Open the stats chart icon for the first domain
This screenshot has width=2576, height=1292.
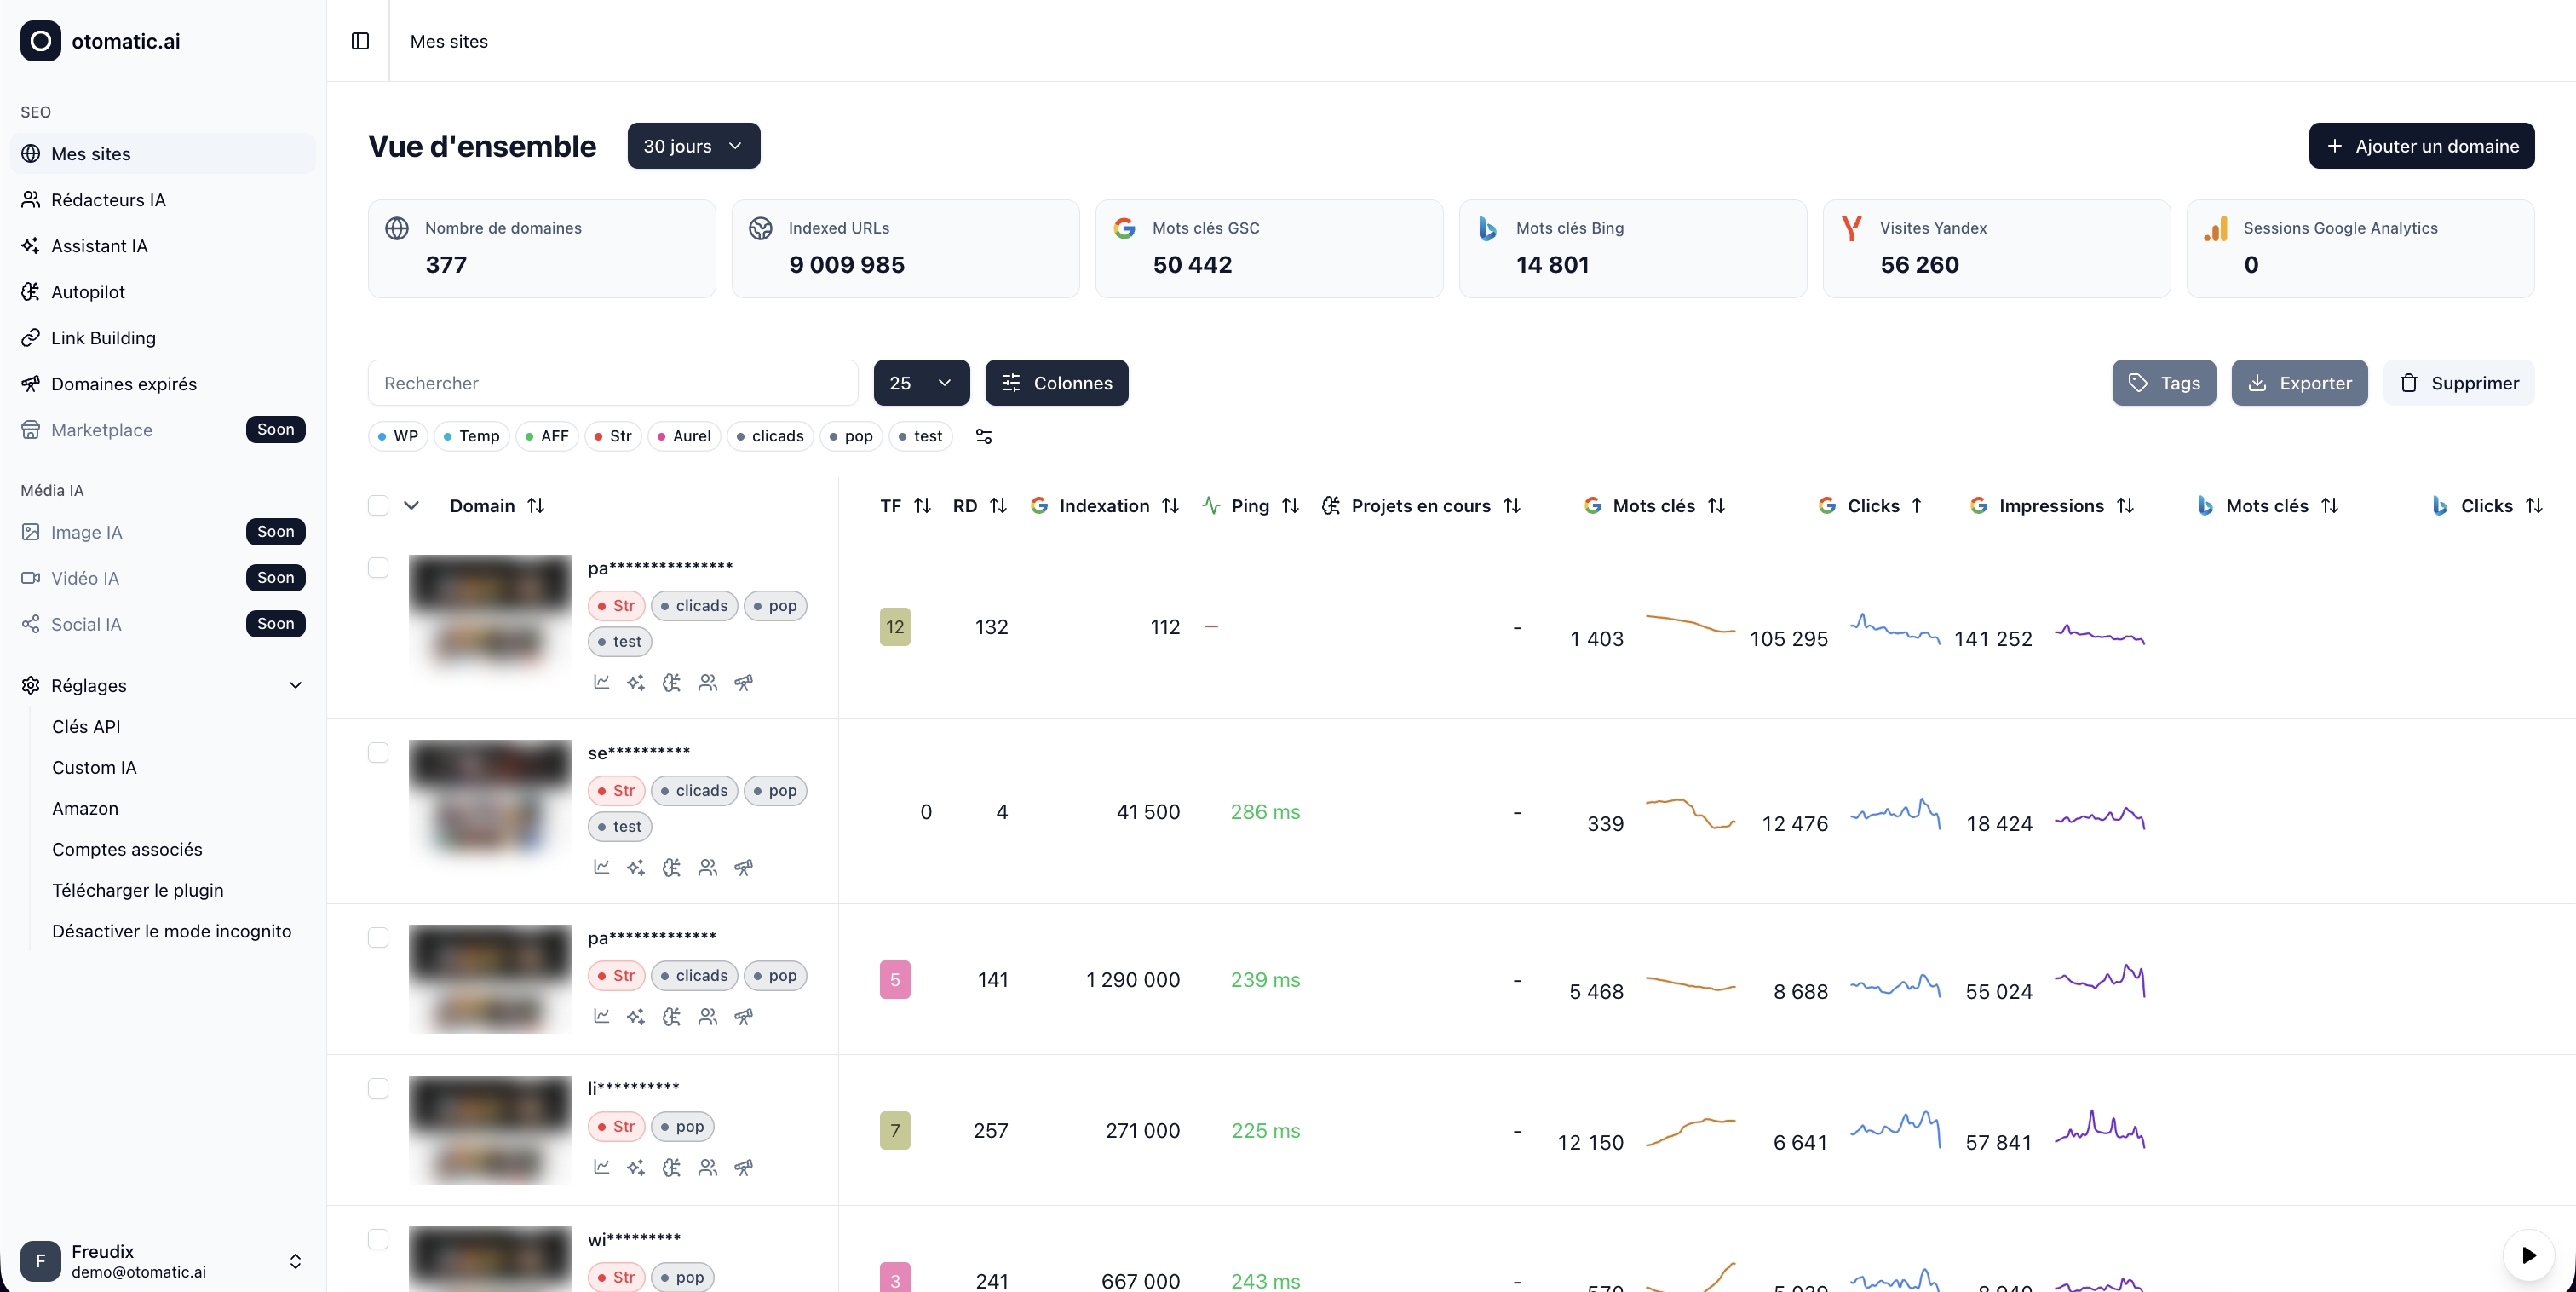click(x=601, y=683)
